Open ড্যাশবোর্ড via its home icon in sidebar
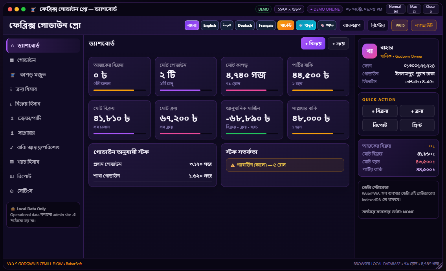The image size is (446, 271). coord(12,46)
